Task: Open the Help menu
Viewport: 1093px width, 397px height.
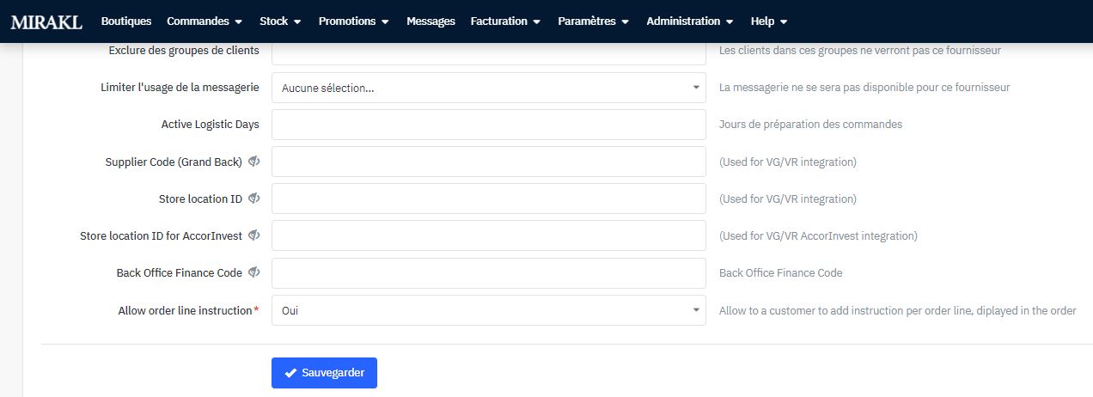Action: click(x=769, y=21)
